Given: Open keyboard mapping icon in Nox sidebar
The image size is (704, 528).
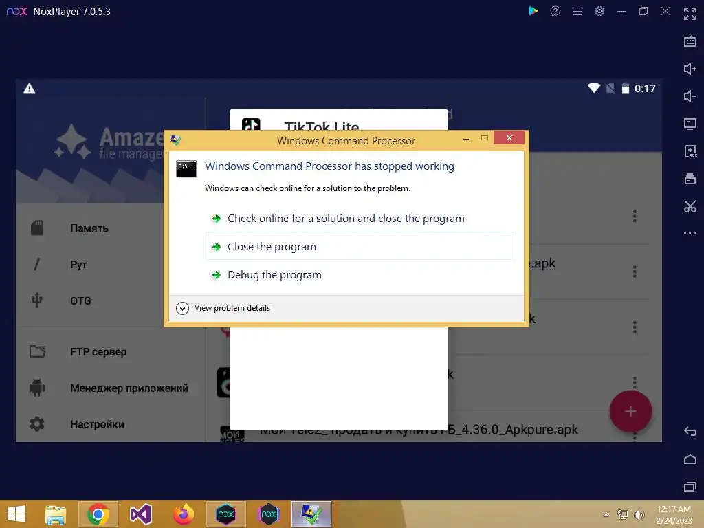Looking at the screenshot, I should [x=690, y=41].
